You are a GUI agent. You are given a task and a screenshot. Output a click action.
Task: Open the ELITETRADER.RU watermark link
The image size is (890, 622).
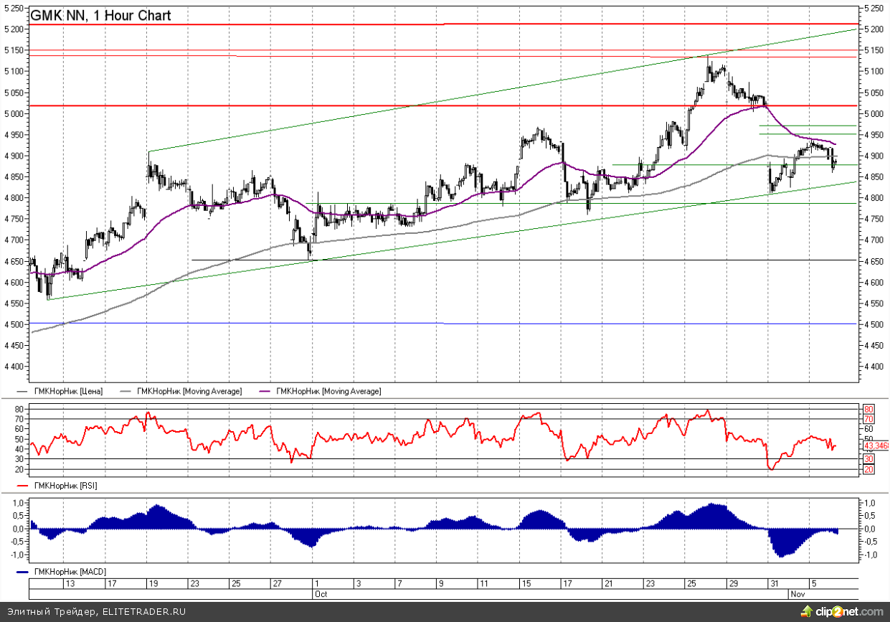coord(143,612)
